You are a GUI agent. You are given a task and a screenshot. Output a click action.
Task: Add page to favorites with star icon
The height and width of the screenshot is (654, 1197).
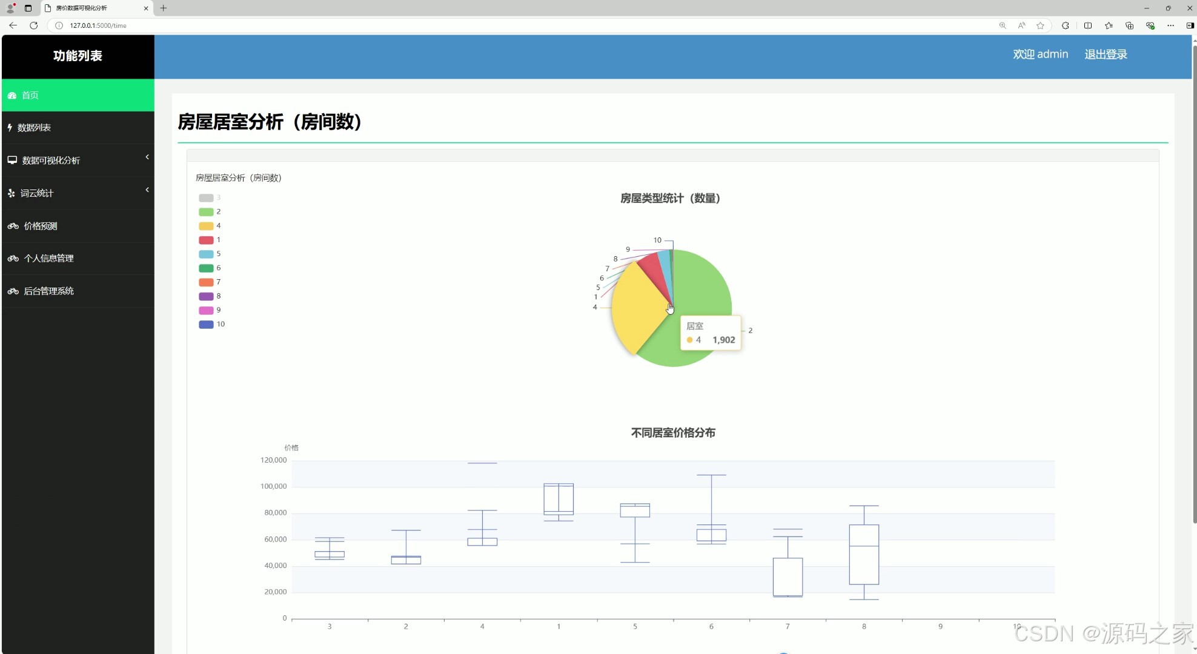tap(1040, 25)
